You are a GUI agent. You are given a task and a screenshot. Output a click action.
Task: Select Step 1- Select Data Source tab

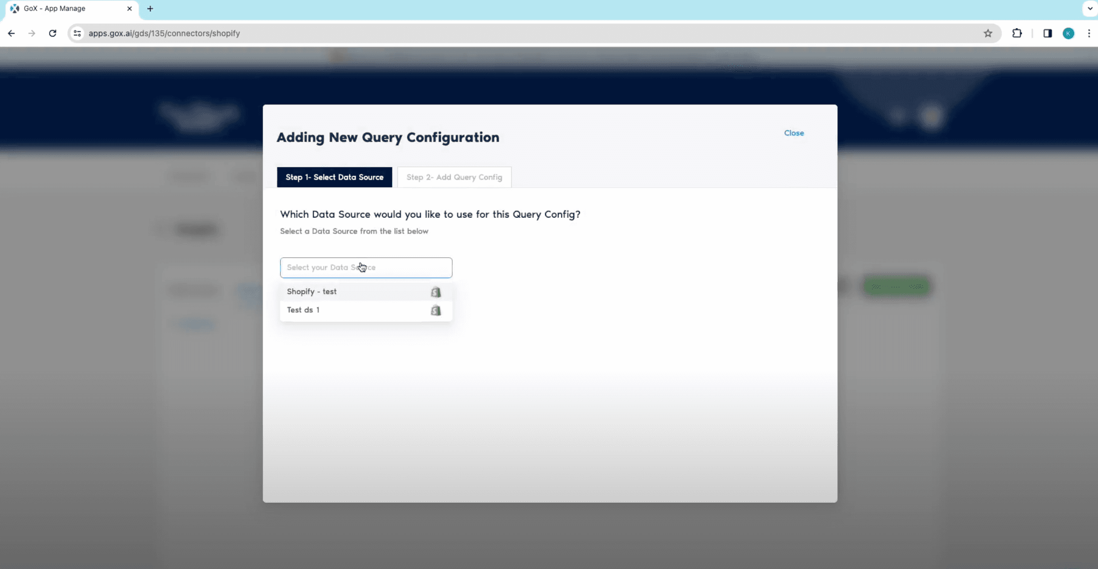tap(334, 177)
